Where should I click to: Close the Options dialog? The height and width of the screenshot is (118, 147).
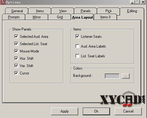143,2
